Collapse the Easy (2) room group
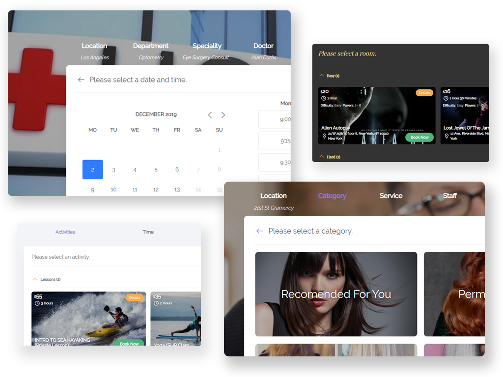The height and width of the screenshot is (377, 503). pos(322,76)
